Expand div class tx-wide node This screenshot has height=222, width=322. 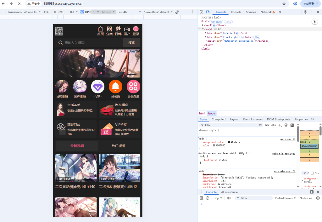206,33
